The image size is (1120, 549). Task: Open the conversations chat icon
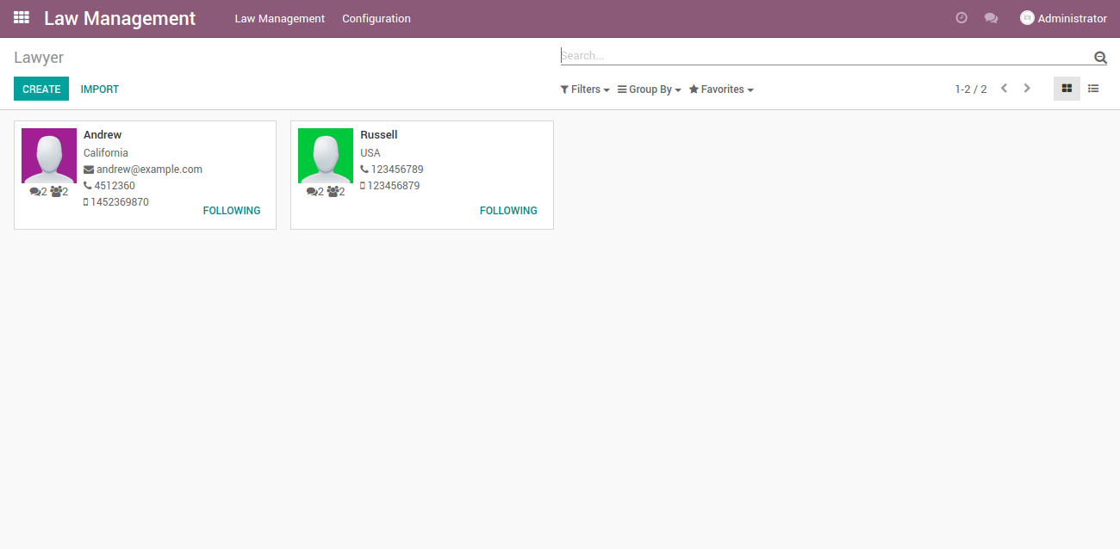[991, 18]
